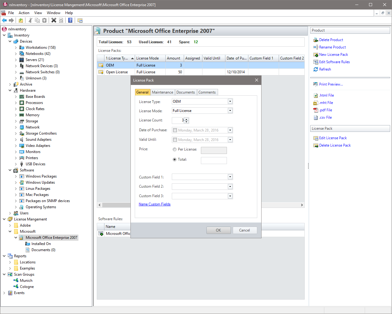Enable the Date of Purchase checkbox
392x314 pixels.
[x=175, y=130]
